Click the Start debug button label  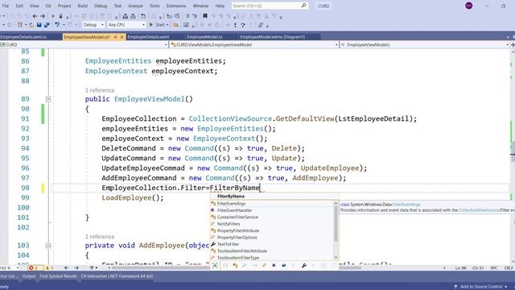(160, 25)
